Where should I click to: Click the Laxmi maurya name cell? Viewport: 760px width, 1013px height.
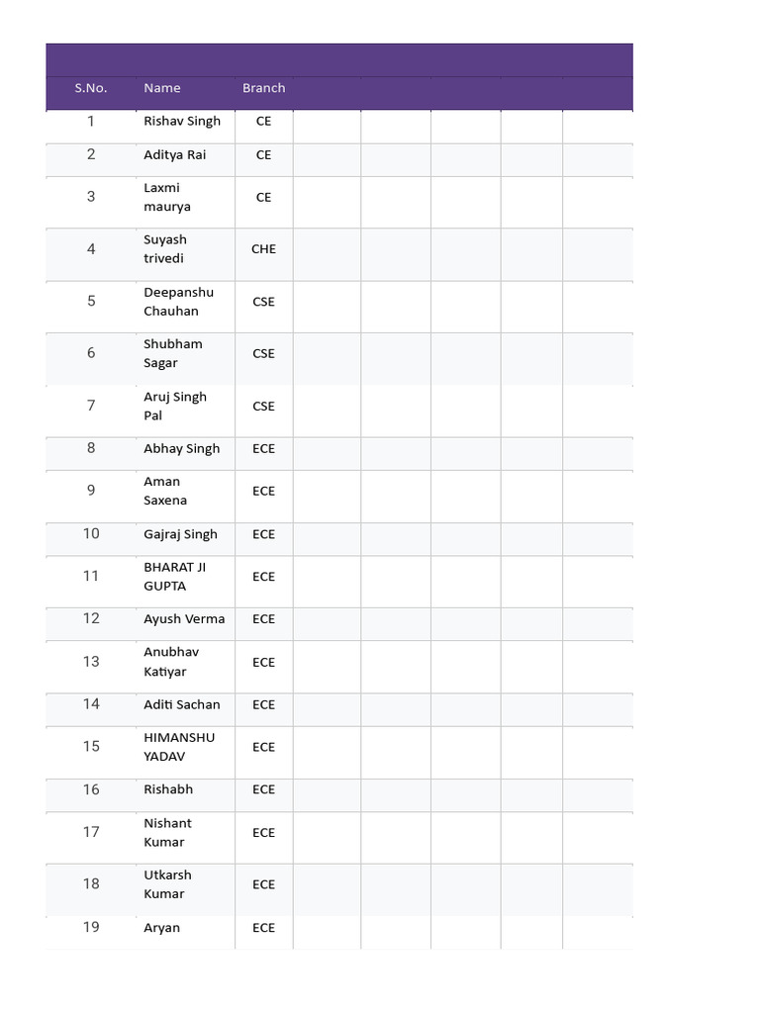tap(167, 197)
